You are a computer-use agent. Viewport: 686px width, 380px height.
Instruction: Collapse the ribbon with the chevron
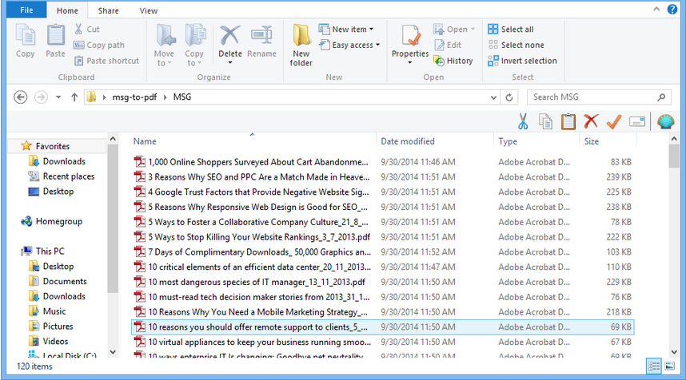tap(656, 9)
